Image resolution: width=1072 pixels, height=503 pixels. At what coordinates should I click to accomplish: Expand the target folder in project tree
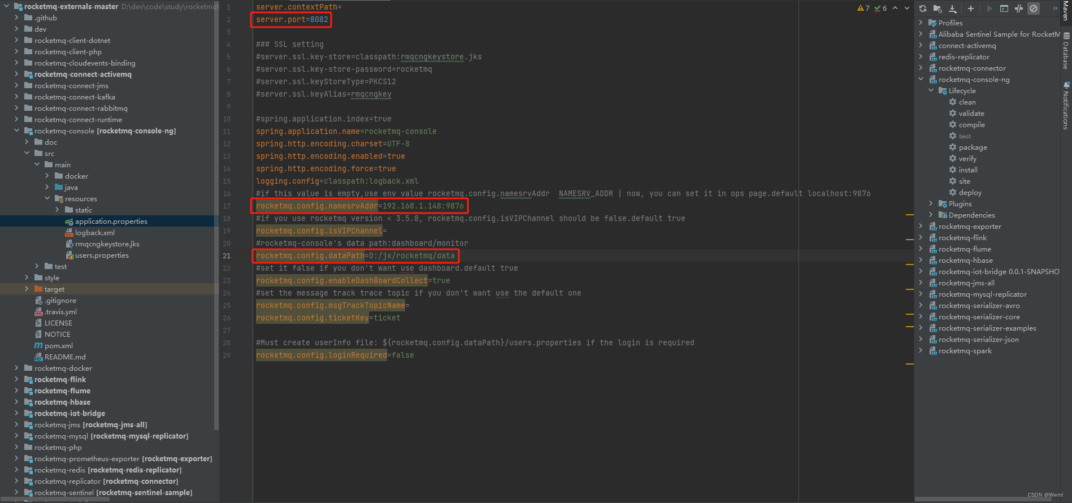pyautogui.click(x=27, y=289)
